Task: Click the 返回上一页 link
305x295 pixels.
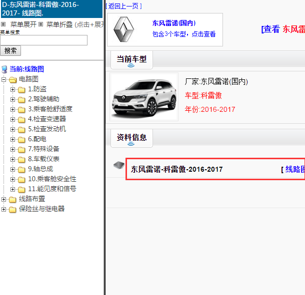Action: 123,6
